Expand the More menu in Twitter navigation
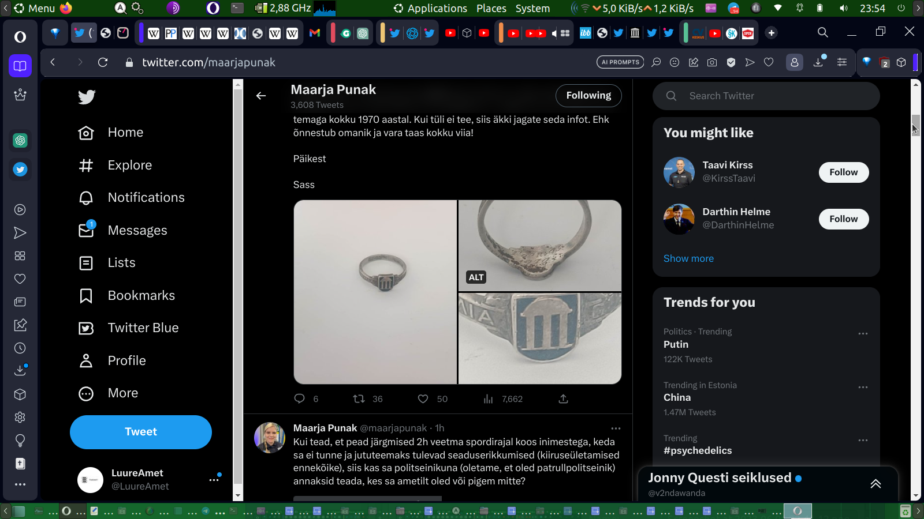 tap(109, 393)
